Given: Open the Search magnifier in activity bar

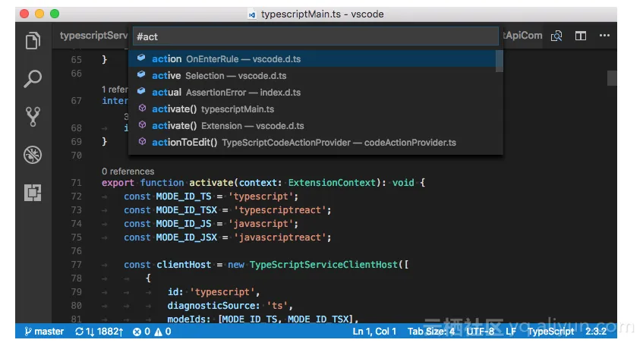Looking at the screenshot, I should (33, 78).
